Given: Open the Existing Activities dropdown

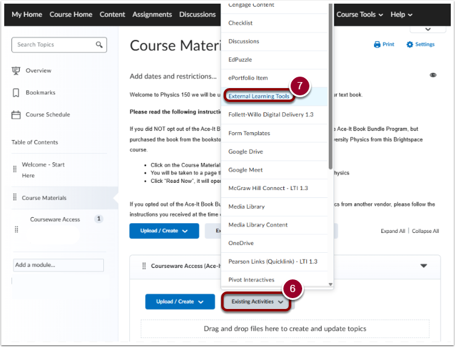Looking at the screenshot, I should tap(257, 302).
